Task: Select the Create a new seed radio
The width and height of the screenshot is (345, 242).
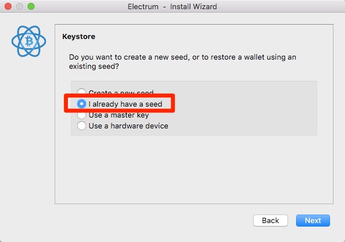Action: (82, 91)
